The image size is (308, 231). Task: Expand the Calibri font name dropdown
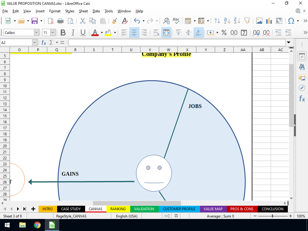click(36, 32)
